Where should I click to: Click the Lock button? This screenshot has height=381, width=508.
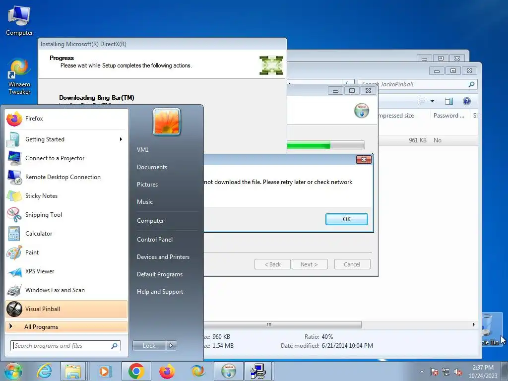point(149,346)
